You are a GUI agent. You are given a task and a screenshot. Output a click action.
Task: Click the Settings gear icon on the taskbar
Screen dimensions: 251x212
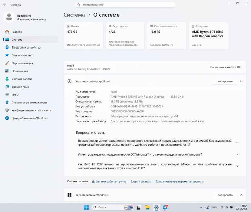[x=156, y=207]
